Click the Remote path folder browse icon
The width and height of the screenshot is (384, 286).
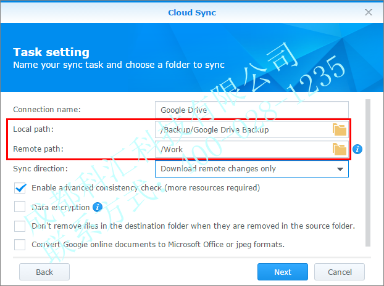coord(340,149)
